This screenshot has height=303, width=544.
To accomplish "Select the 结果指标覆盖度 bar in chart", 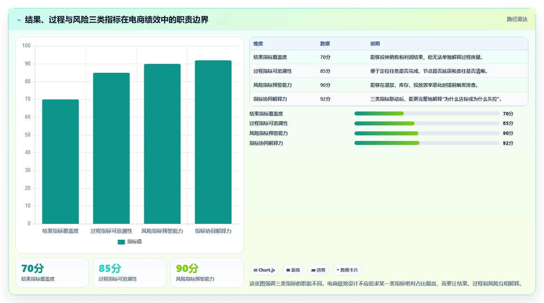I will click(x=60, y=162).
